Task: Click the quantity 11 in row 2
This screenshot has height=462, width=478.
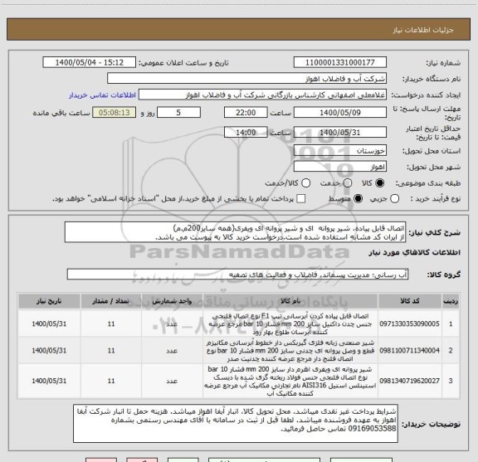Action: click(x=111, y=351)
